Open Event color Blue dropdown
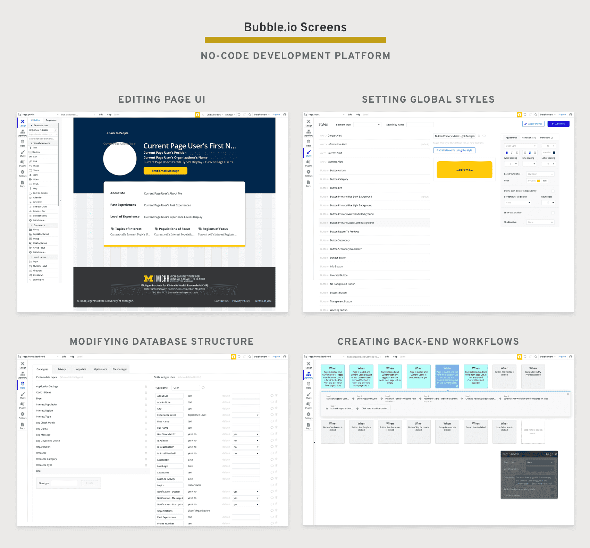The width and height of the screenshot is (590, 548). 540,462
